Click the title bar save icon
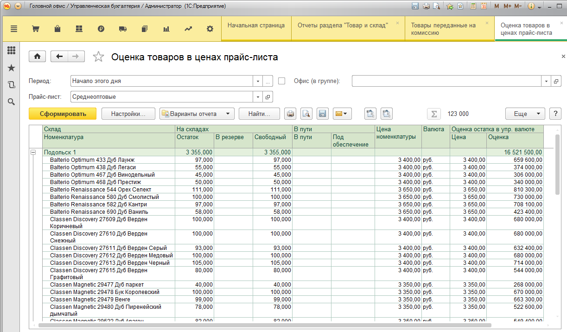Viewport: 567px width, 332px height. coord(415,6)
